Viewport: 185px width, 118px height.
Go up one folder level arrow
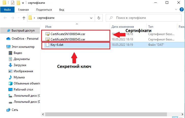pyautogui.click(x=24, y=18)
